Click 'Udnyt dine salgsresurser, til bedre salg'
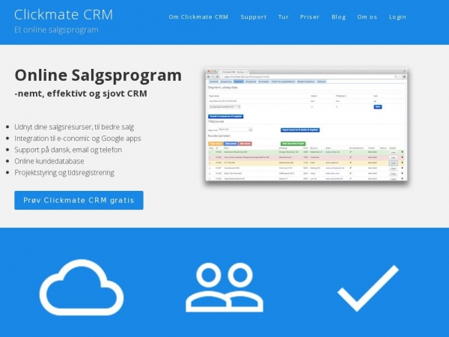Viewport: 449px width, 337px height. point(74,127)
